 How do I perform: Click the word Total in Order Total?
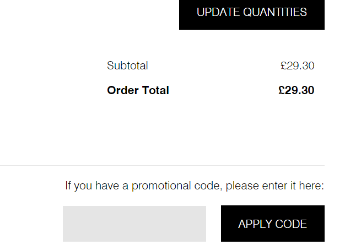click(154, 90)
